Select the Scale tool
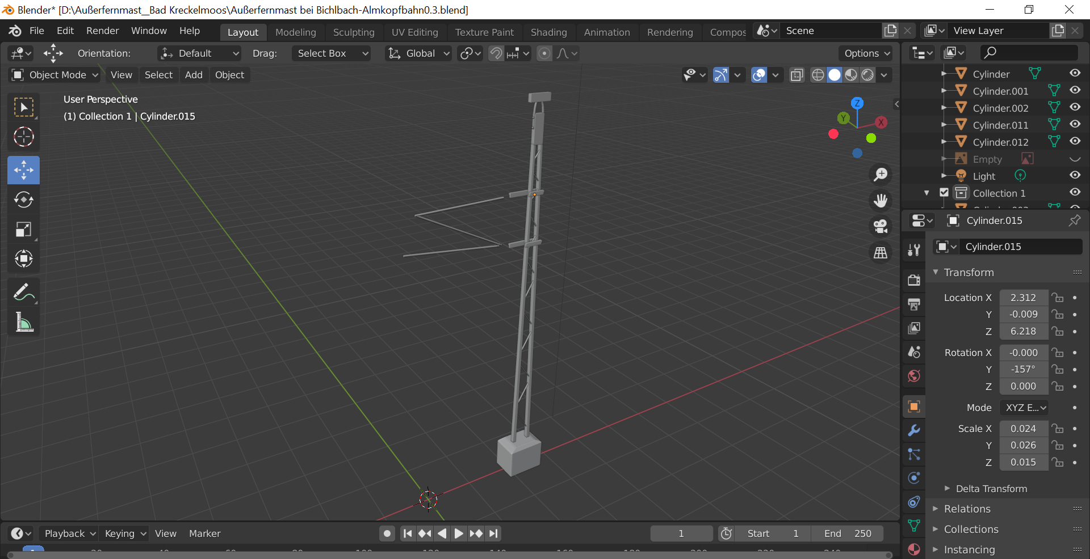Image resolution: width=1090 pixels, height=559 pixels. pyautogui.click(x=23, y=230)
